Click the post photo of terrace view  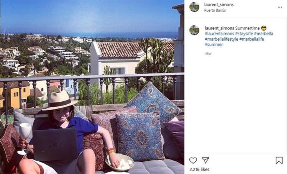coord(92,87)
